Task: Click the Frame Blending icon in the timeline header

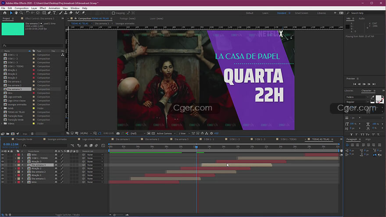Action: point(91,146)
